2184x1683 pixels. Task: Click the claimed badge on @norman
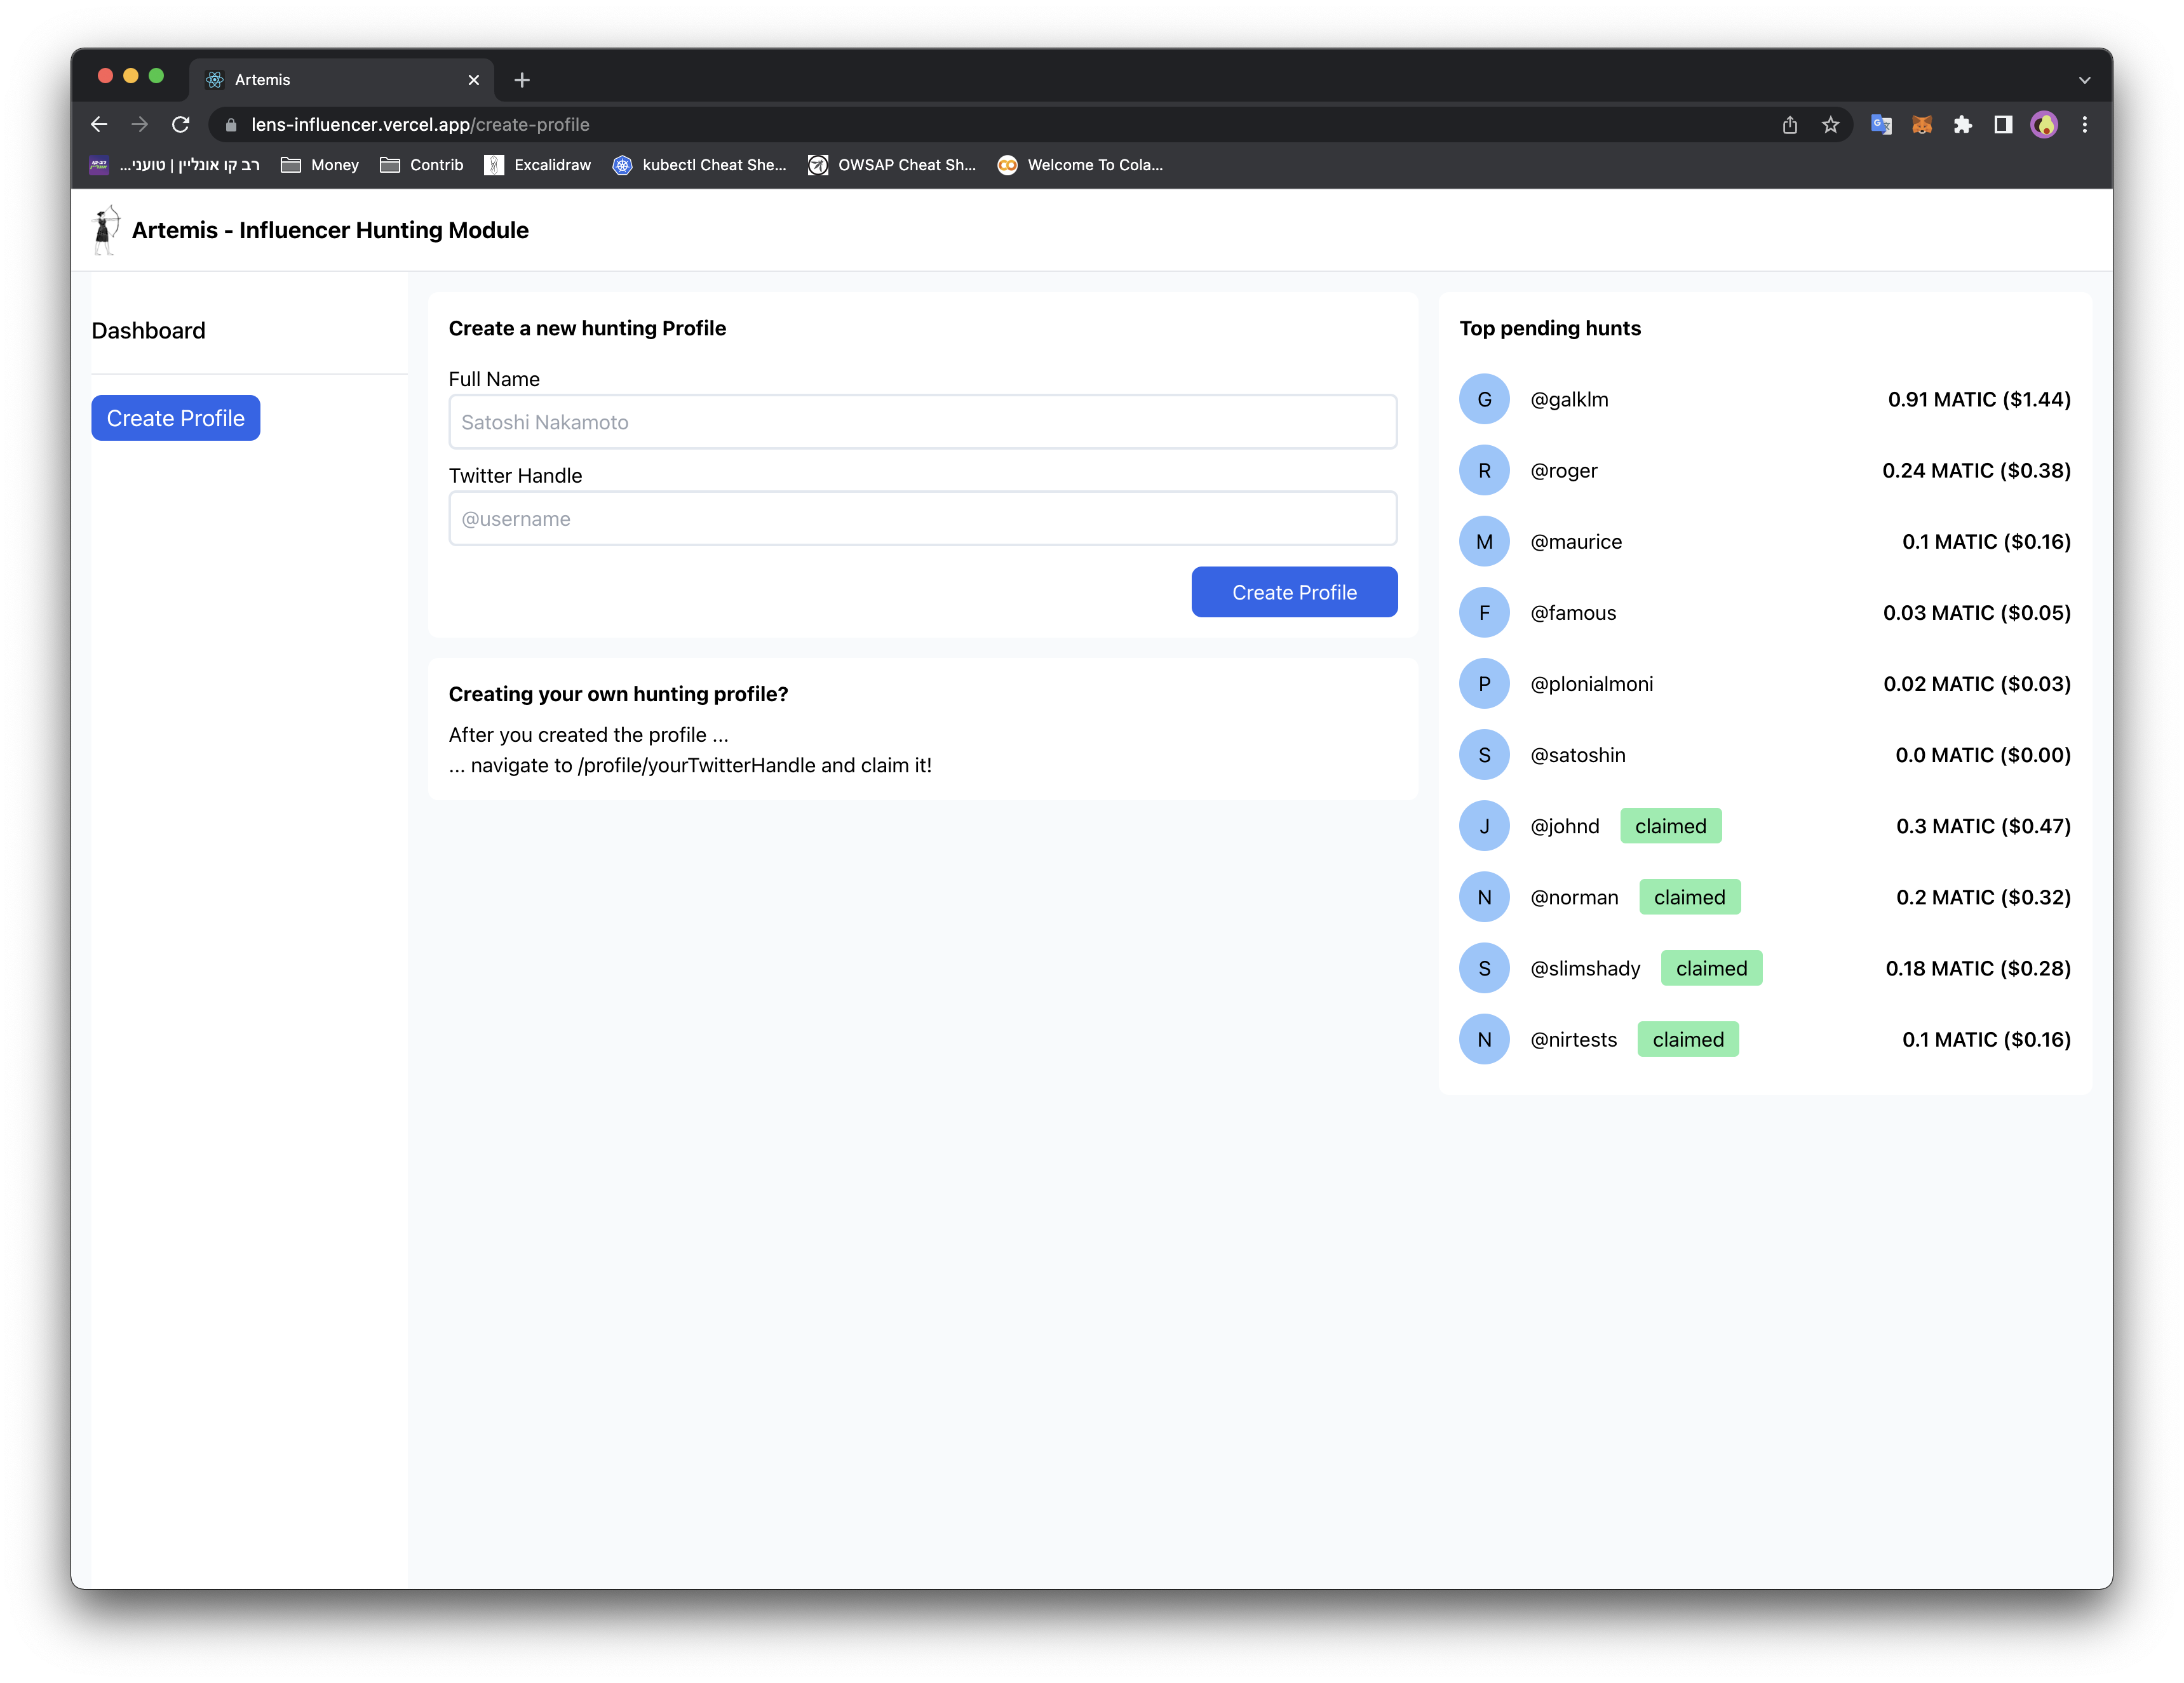point(1689,896)
